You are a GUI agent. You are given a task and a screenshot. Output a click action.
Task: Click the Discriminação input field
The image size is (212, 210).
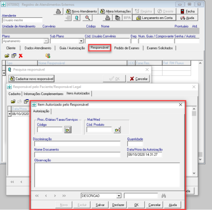(77, 144)
